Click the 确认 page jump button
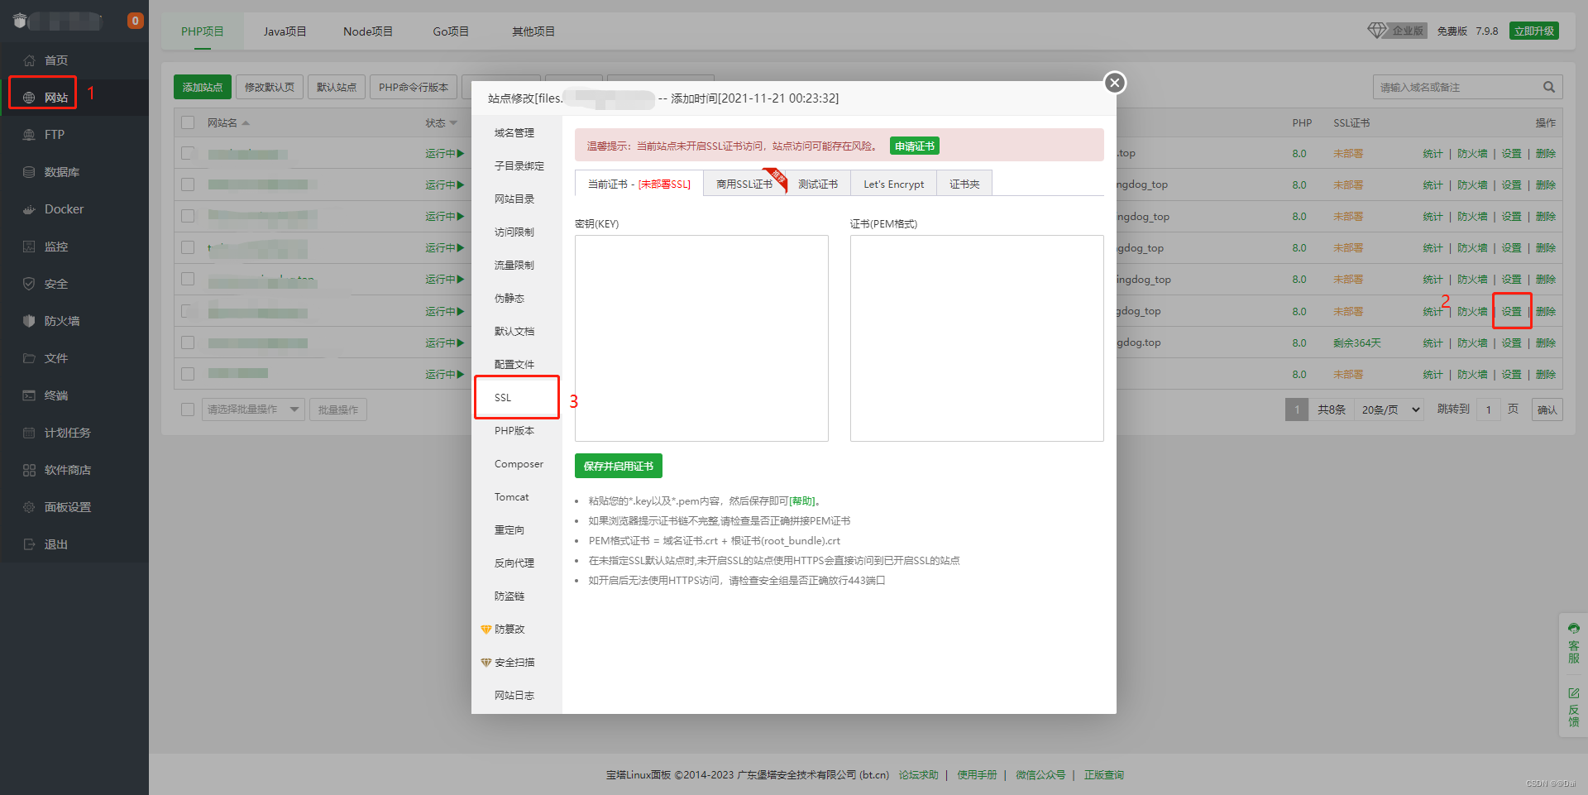 coord(1547,409)
